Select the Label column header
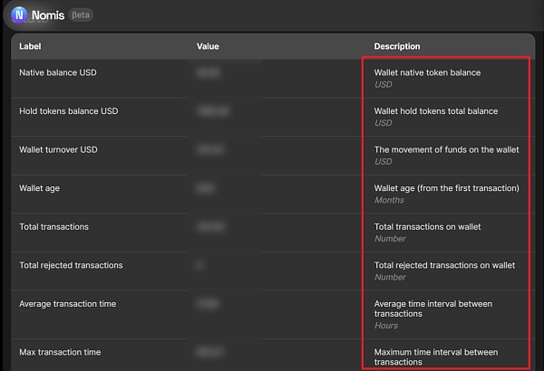This screenshot has width=544, height=371. [30, 46]
